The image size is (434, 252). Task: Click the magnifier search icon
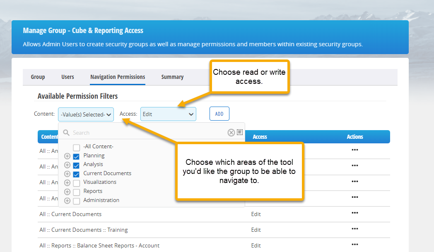[x=66, y=133]
